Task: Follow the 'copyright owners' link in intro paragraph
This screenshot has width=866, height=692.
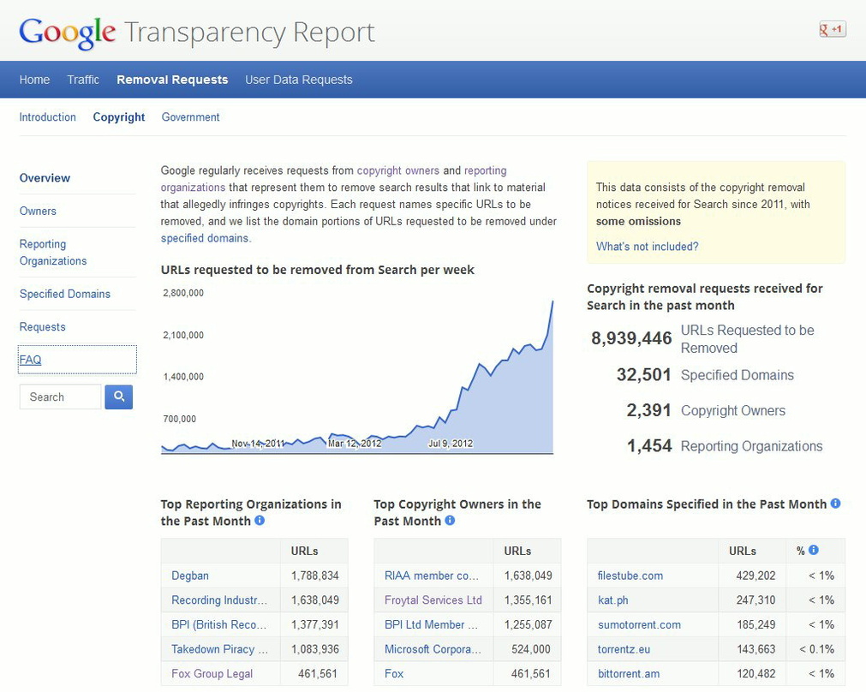Action: 398,170
